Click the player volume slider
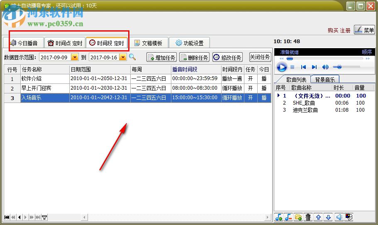This screenshot has height=225, width=378. tap(346, 67)
